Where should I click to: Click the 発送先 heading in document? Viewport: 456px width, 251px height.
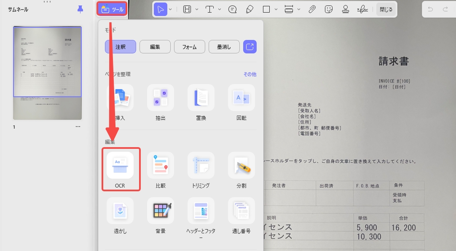click(x=304, y=105)
